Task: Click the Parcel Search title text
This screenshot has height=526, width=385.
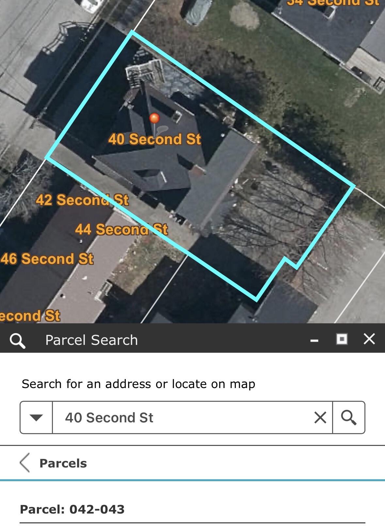Action: click(91, 340)
